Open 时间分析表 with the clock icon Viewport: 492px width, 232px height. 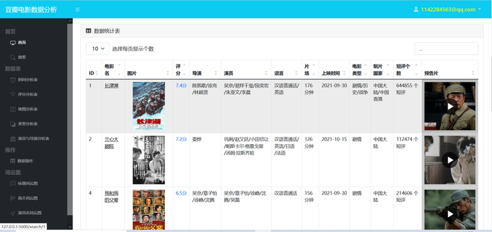tap(24, 80)
